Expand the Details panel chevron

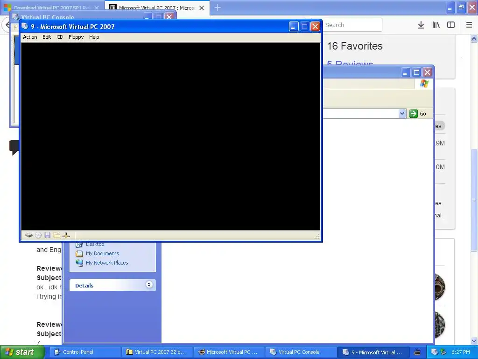149,285
